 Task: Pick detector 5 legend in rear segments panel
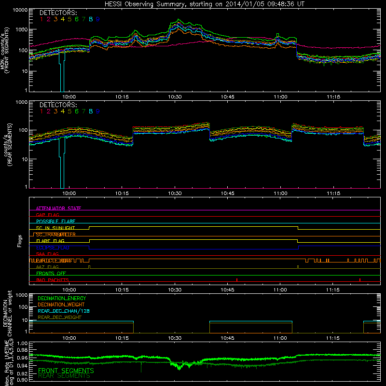point(69,111)
